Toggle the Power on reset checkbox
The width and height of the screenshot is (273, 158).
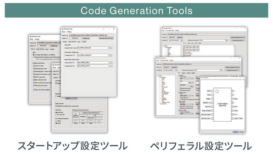[x=34, y=66]
